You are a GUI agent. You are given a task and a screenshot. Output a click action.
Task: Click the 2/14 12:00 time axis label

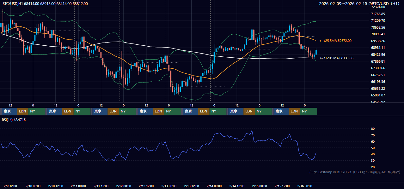coord(237,186)
